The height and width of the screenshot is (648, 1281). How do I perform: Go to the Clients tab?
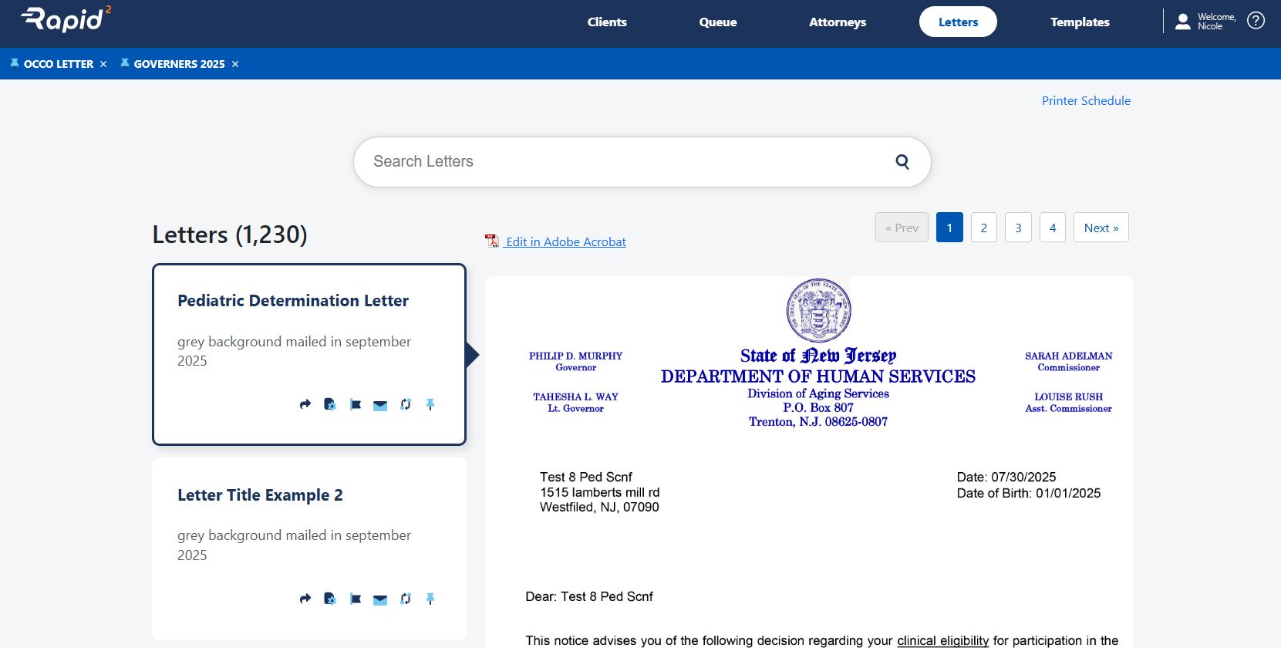[606, 22]
